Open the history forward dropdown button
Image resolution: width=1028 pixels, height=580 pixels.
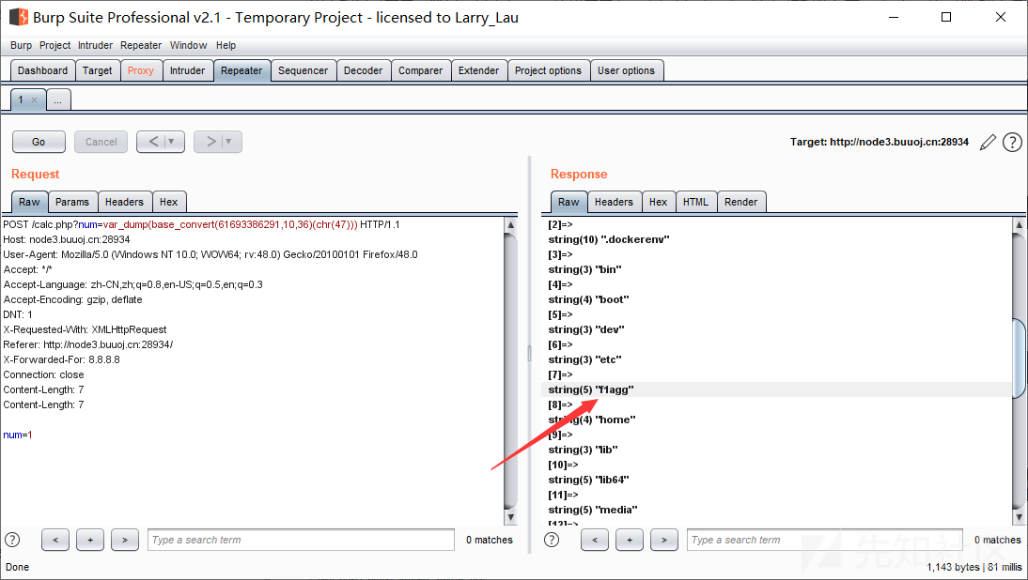coord(218,142)
